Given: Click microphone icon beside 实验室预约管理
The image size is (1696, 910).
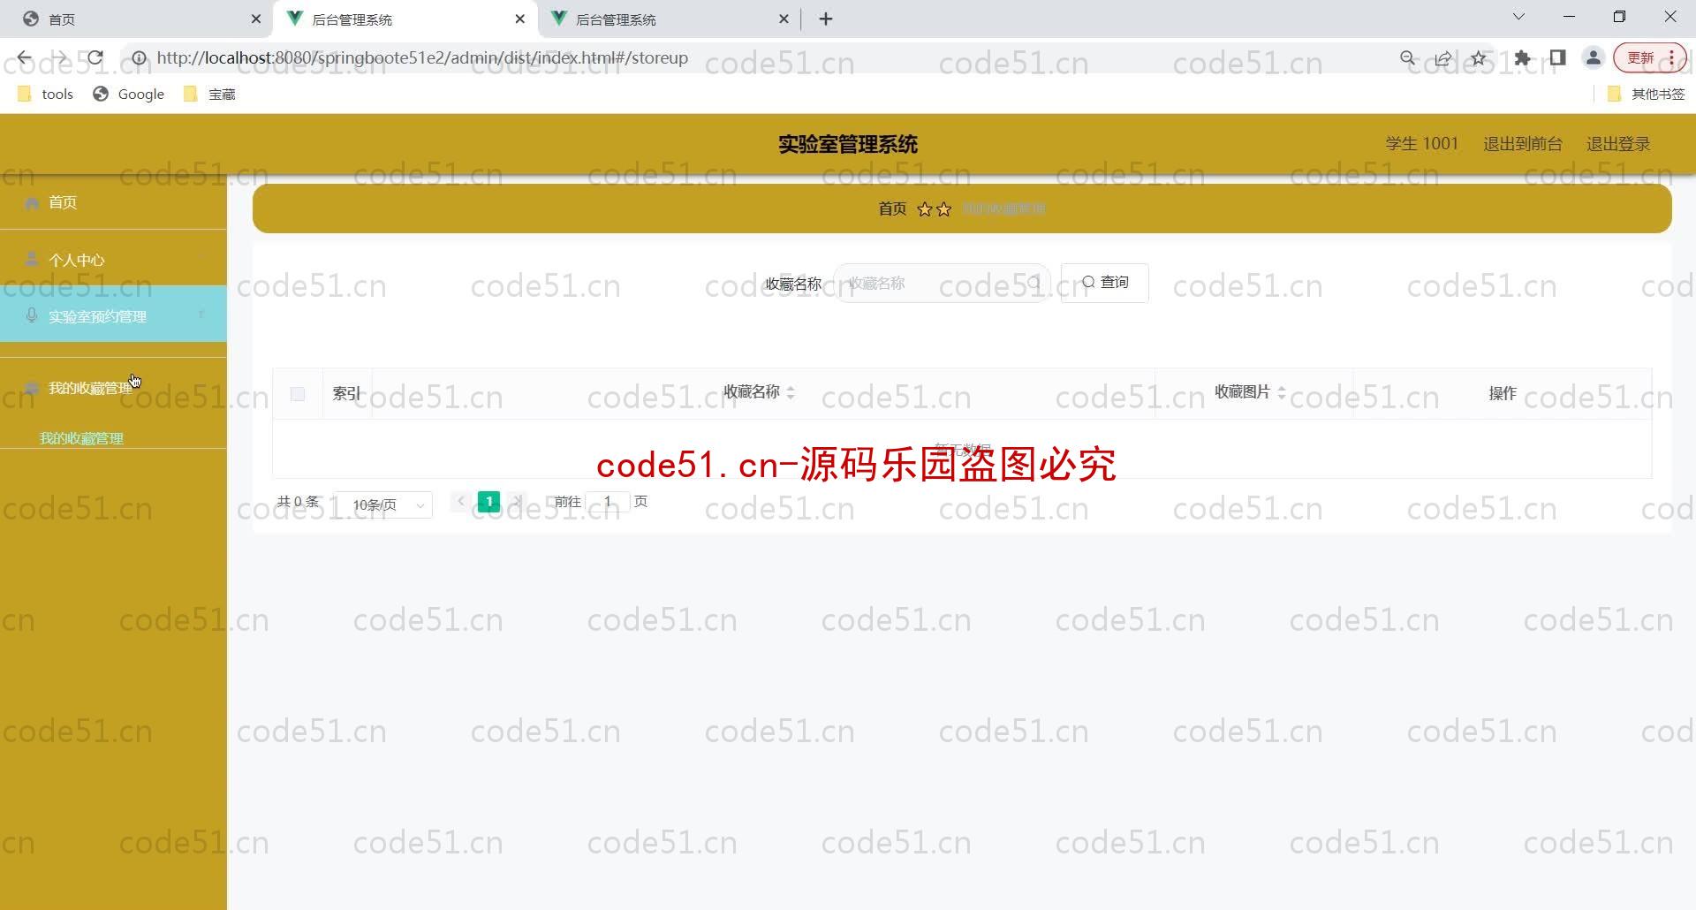Looking at the screenshot, I should point(32,315).
